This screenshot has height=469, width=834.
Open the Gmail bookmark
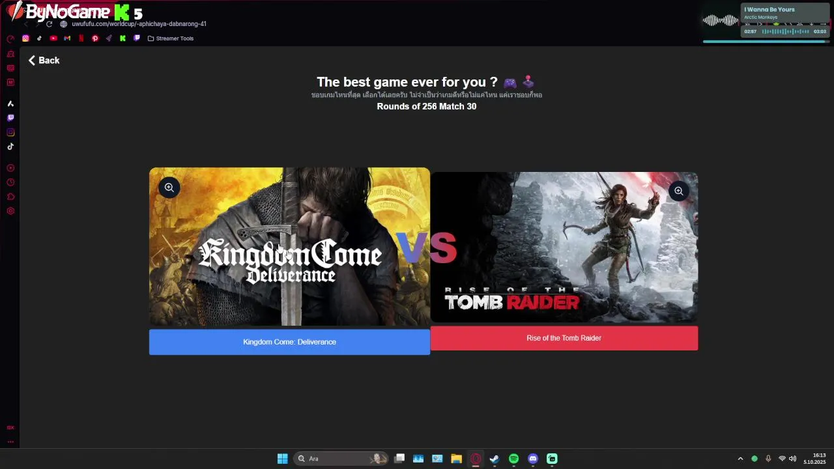(x=67, y=38)
